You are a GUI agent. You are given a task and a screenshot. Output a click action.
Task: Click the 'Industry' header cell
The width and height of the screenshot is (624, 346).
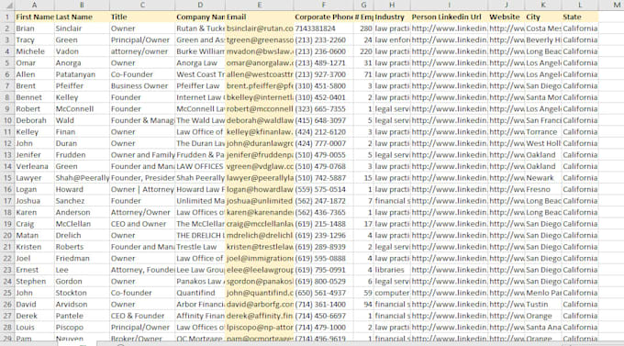[392, 17]
